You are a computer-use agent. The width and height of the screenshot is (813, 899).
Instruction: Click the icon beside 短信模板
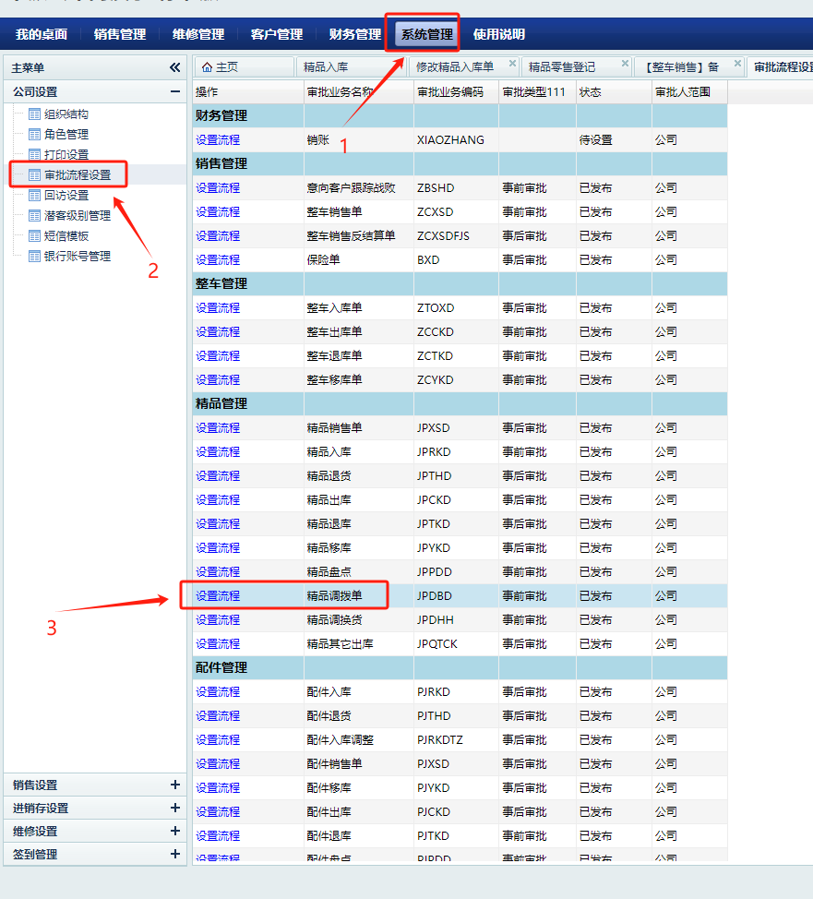[x=35, y=236]
